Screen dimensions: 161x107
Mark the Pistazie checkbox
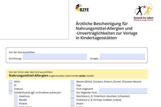16,103
